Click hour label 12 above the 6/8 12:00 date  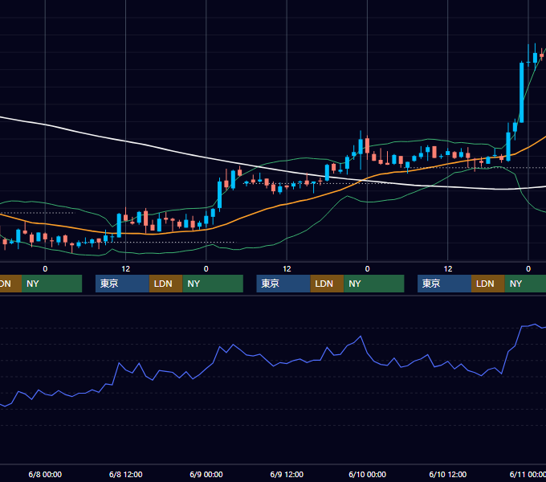coord(126,269)
